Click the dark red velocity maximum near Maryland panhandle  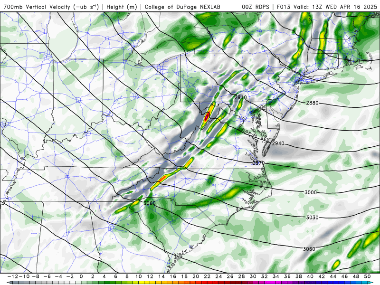click(x=207, y=117)
